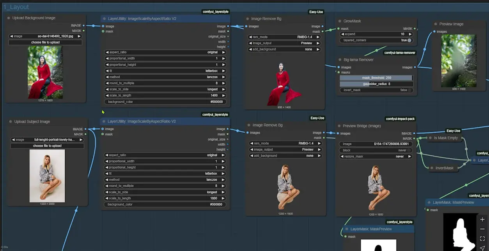
Task: Click the 1333 × 2000 size label
Action: 47,204
